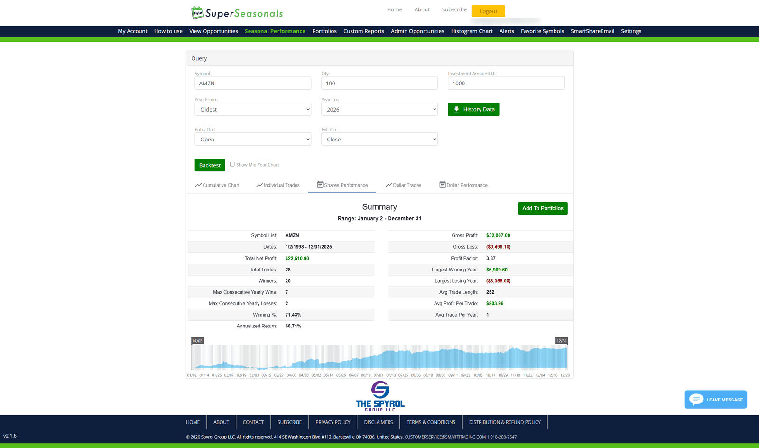The width and height of the screenshot is (759, 448).
Task: Click the Individual Trades line icon
Action: [x=259, y=185]
